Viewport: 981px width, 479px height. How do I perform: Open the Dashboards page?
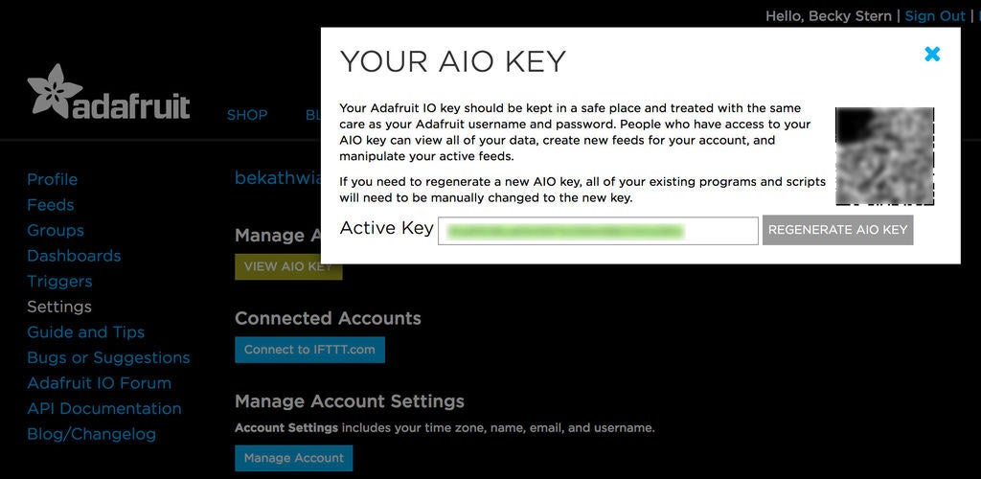[x=74, y=256]
